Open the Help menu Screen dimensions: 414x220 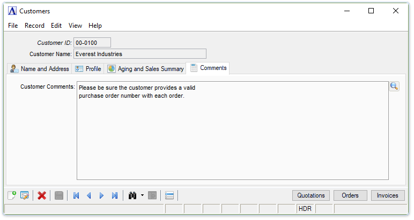coord(95,26)
